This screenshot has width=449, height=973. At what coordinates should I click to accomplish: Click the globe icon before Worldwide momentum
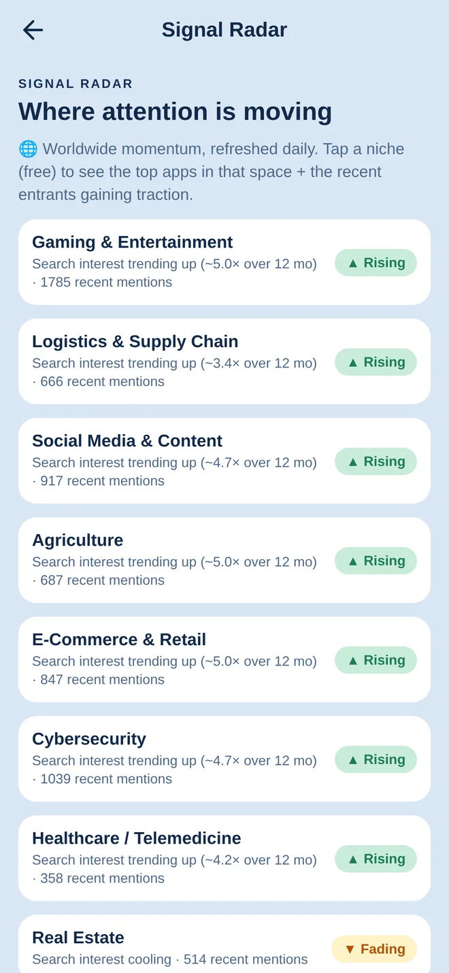[x=28, y=149]
